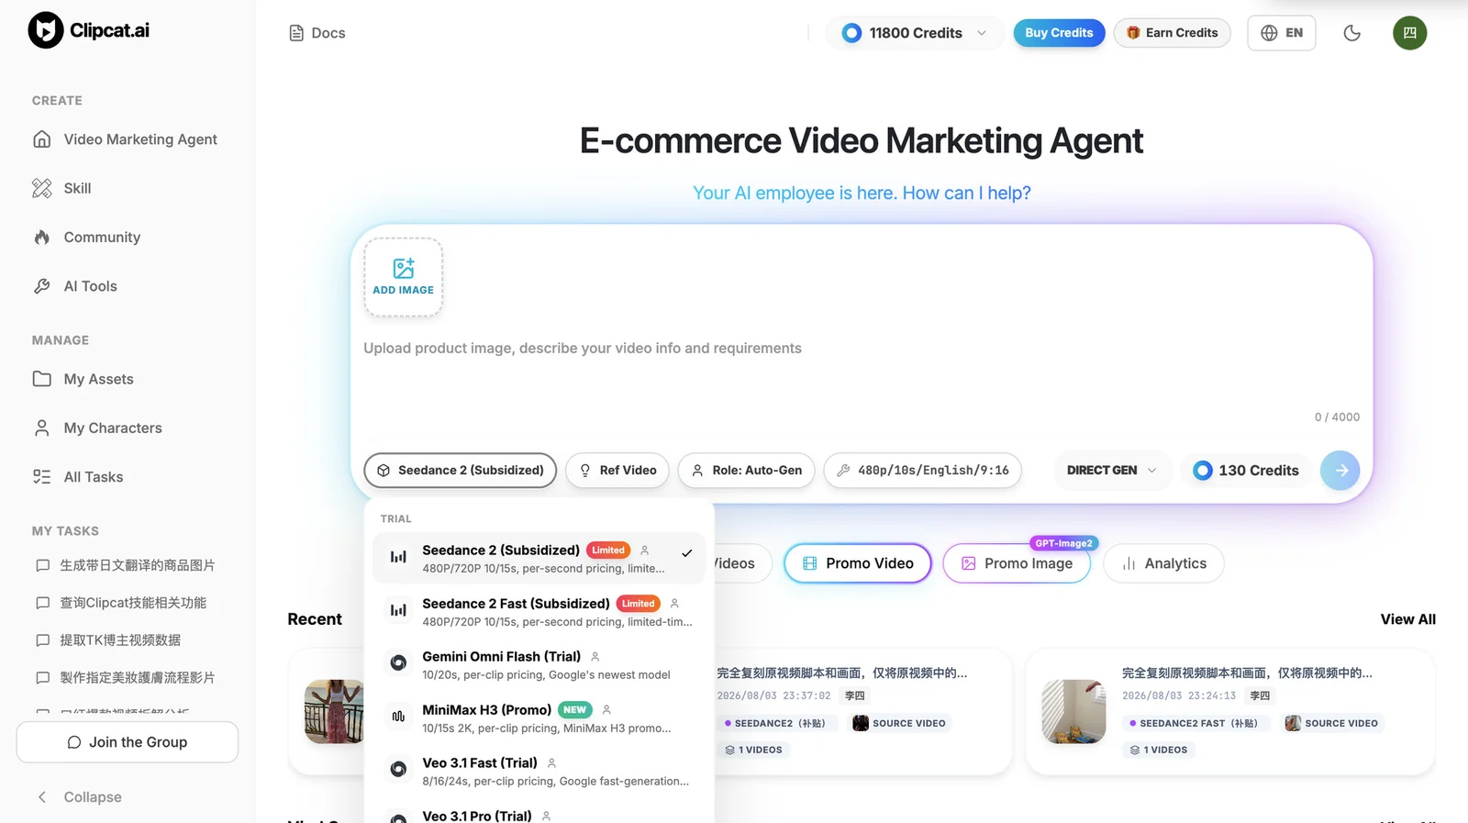Click 1 VIDEOS badge on the 23:37:02 card
Screen dimensions: 1468x823
[x=753, y=750]
